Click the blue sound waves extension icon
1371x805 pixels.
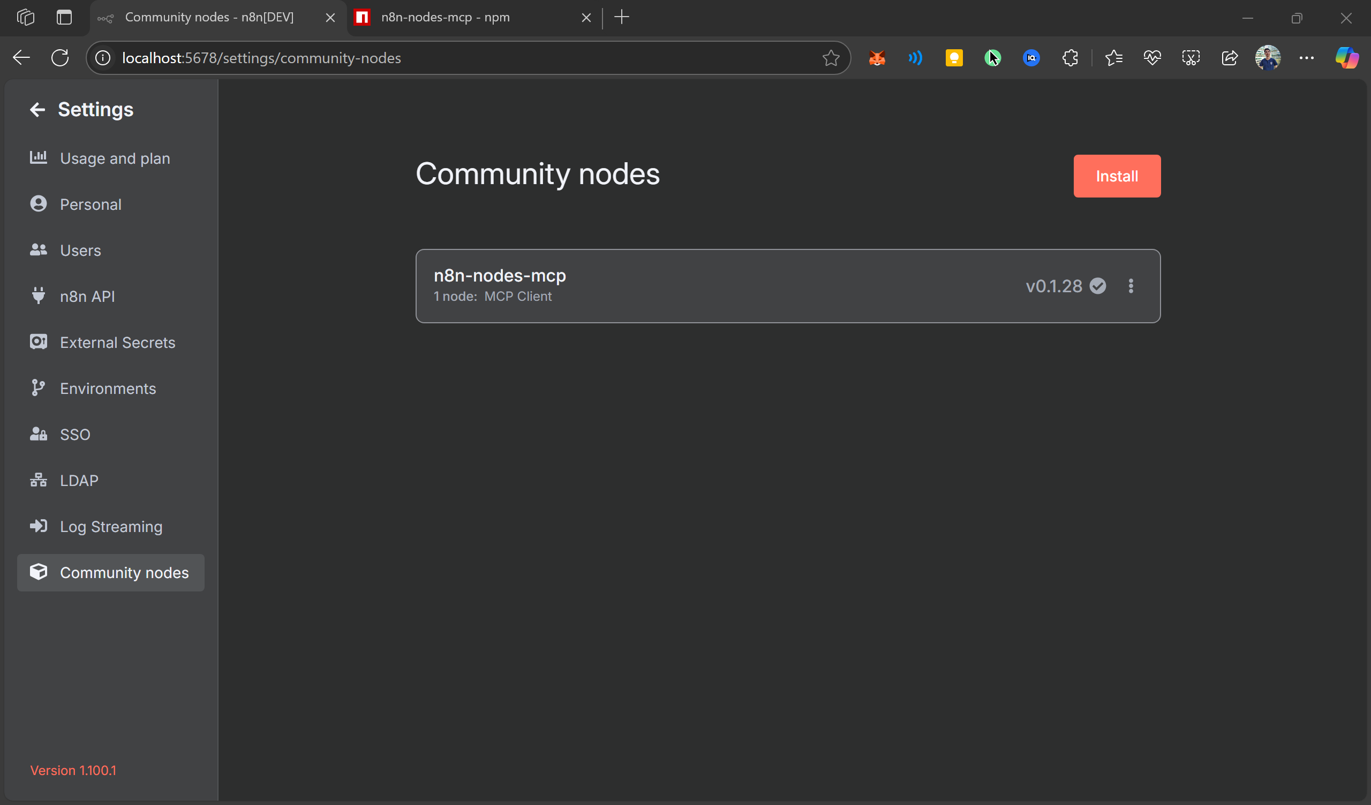916,58
